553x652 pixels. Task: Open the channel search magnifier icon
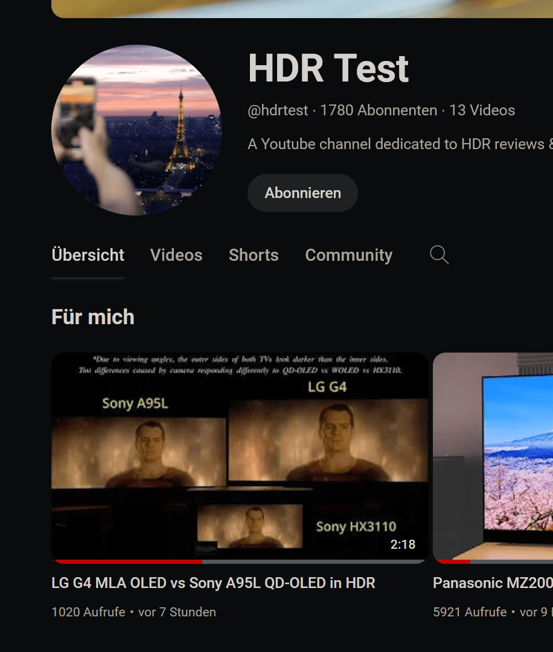click(439, 255)
